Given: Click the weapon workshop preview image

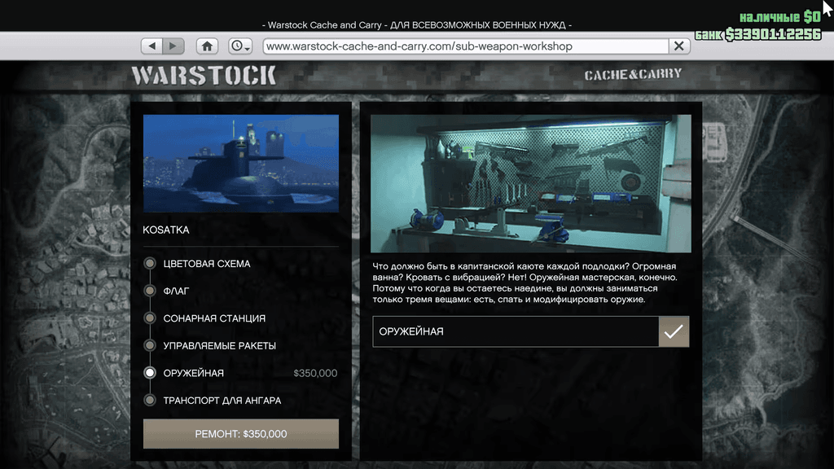Looking at the screenshot, I should 531,183.
